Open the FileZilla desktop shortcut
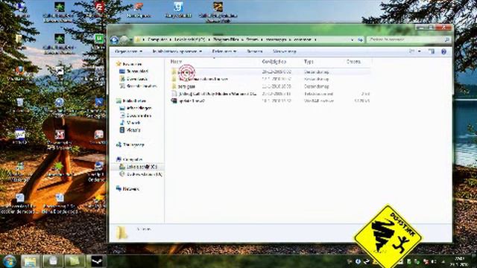 99,10
